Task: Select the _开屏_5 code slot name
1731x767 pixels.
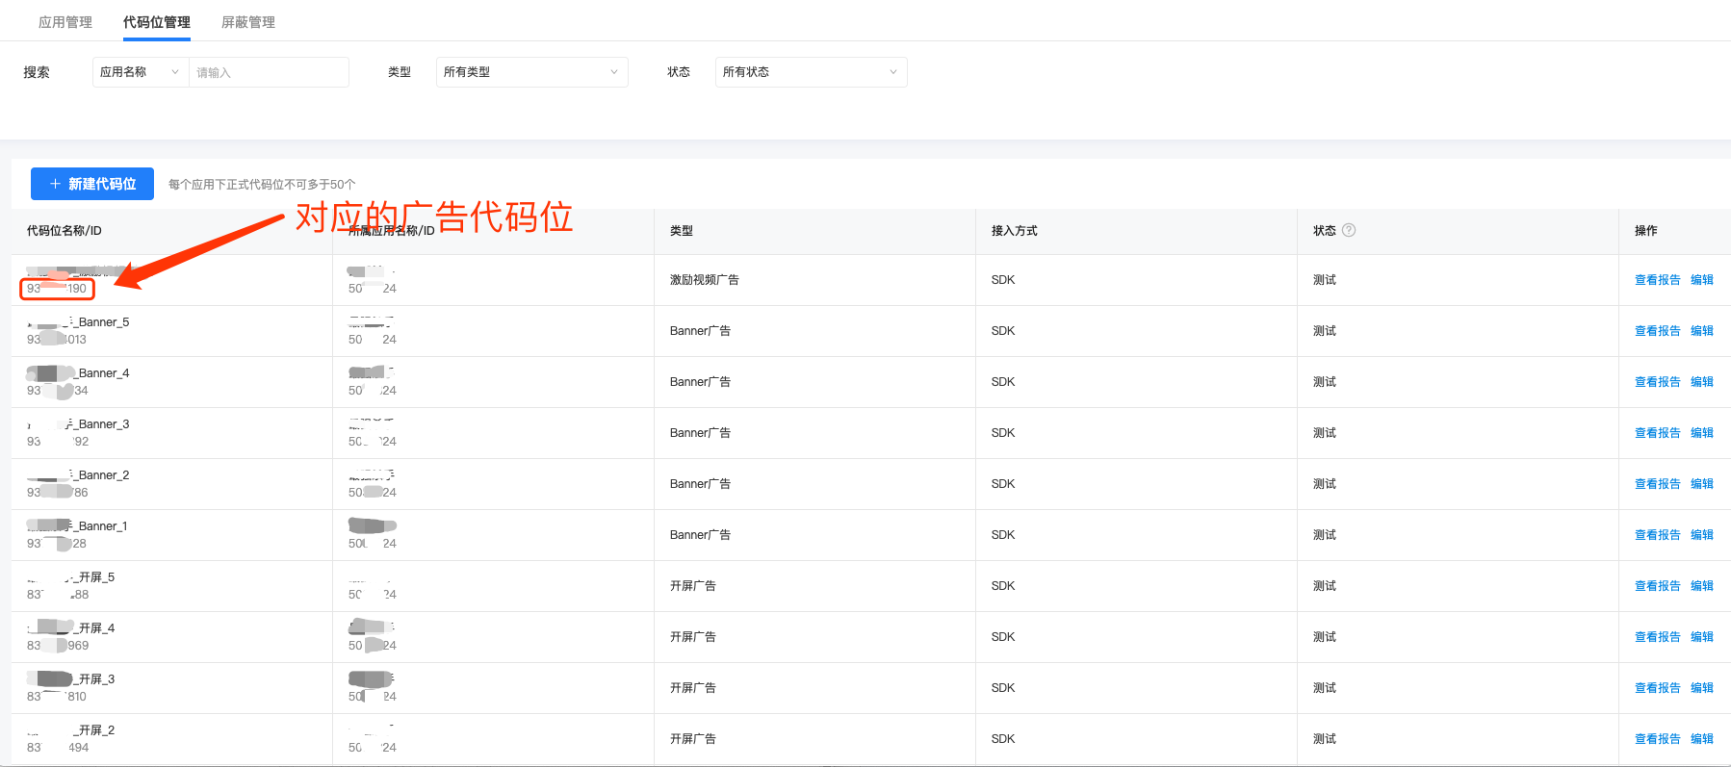Action: 71,577
